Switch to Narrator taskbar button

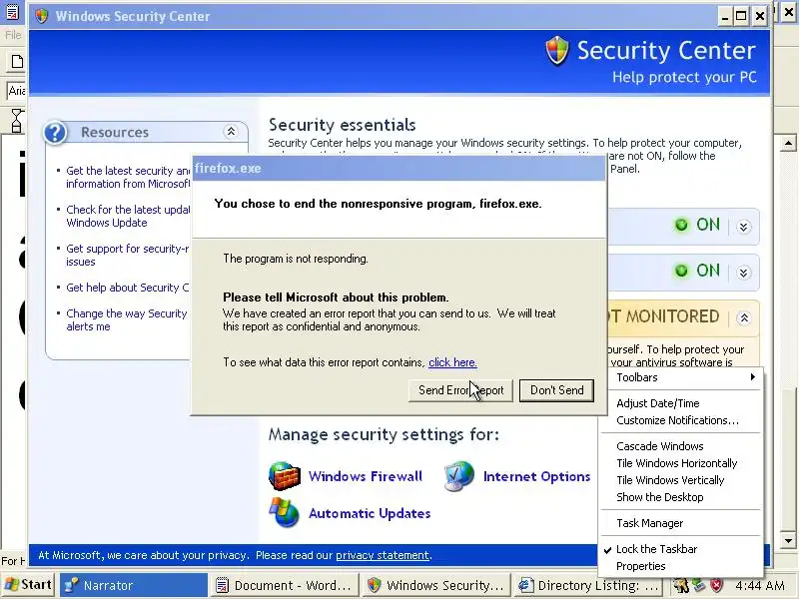[134, 585]
